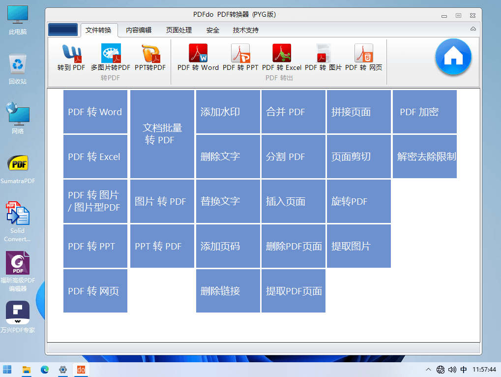Choose the 删除PDF页面 tile
This screenshot has width=501, height=377.
point(294,246)
